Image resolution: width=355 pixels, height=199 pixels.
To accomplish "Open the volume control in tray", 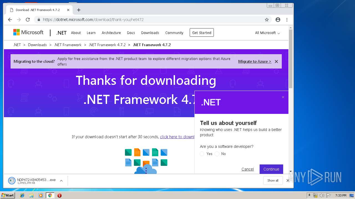I will tap(322, 195).
